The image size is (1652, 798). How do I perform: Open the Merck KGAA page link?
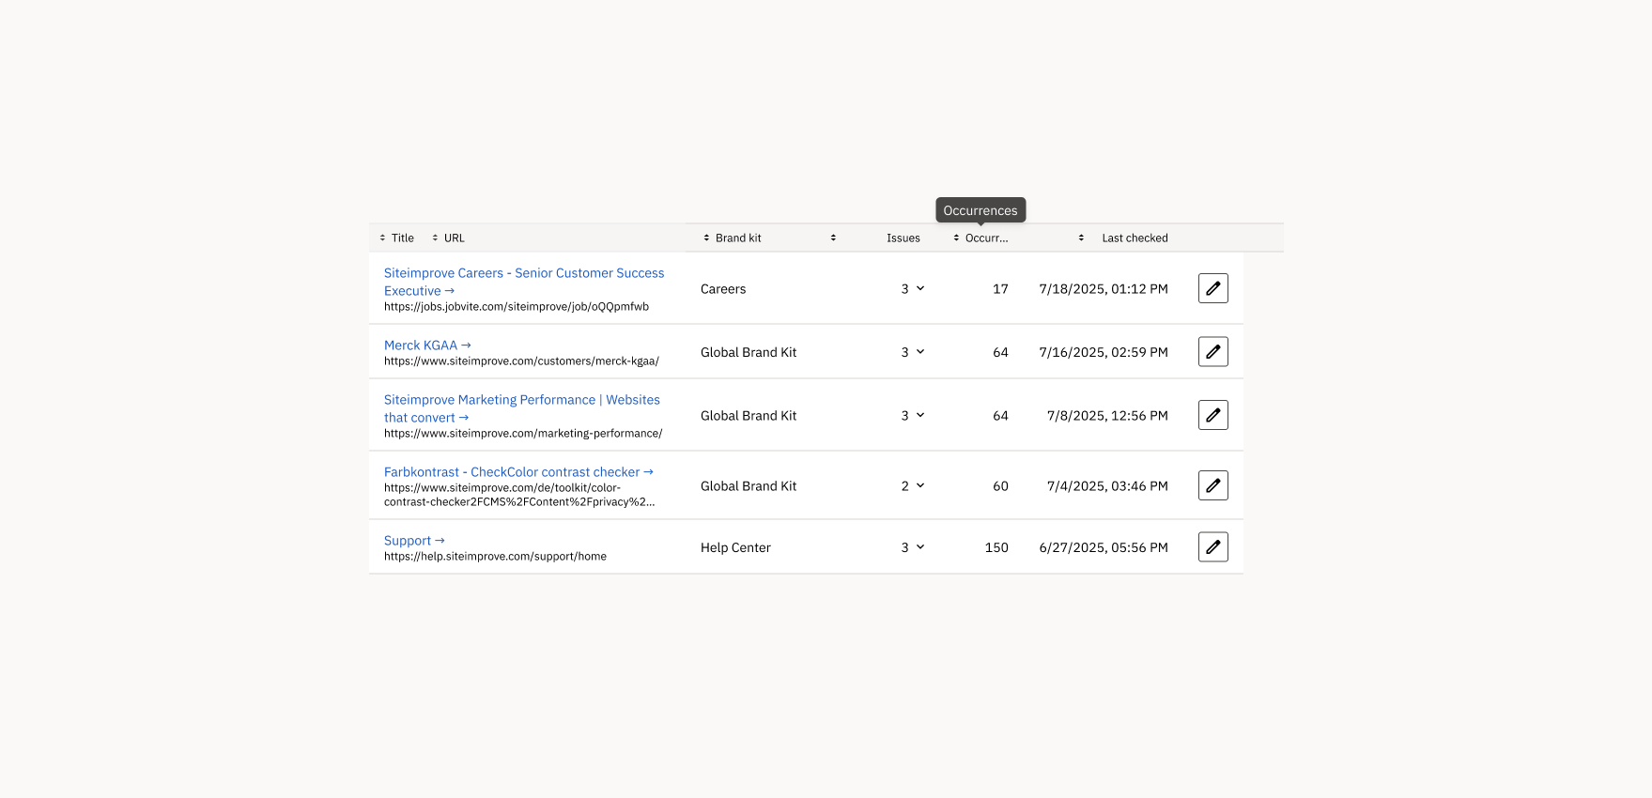pyautogui.click(x=427, y=345)
